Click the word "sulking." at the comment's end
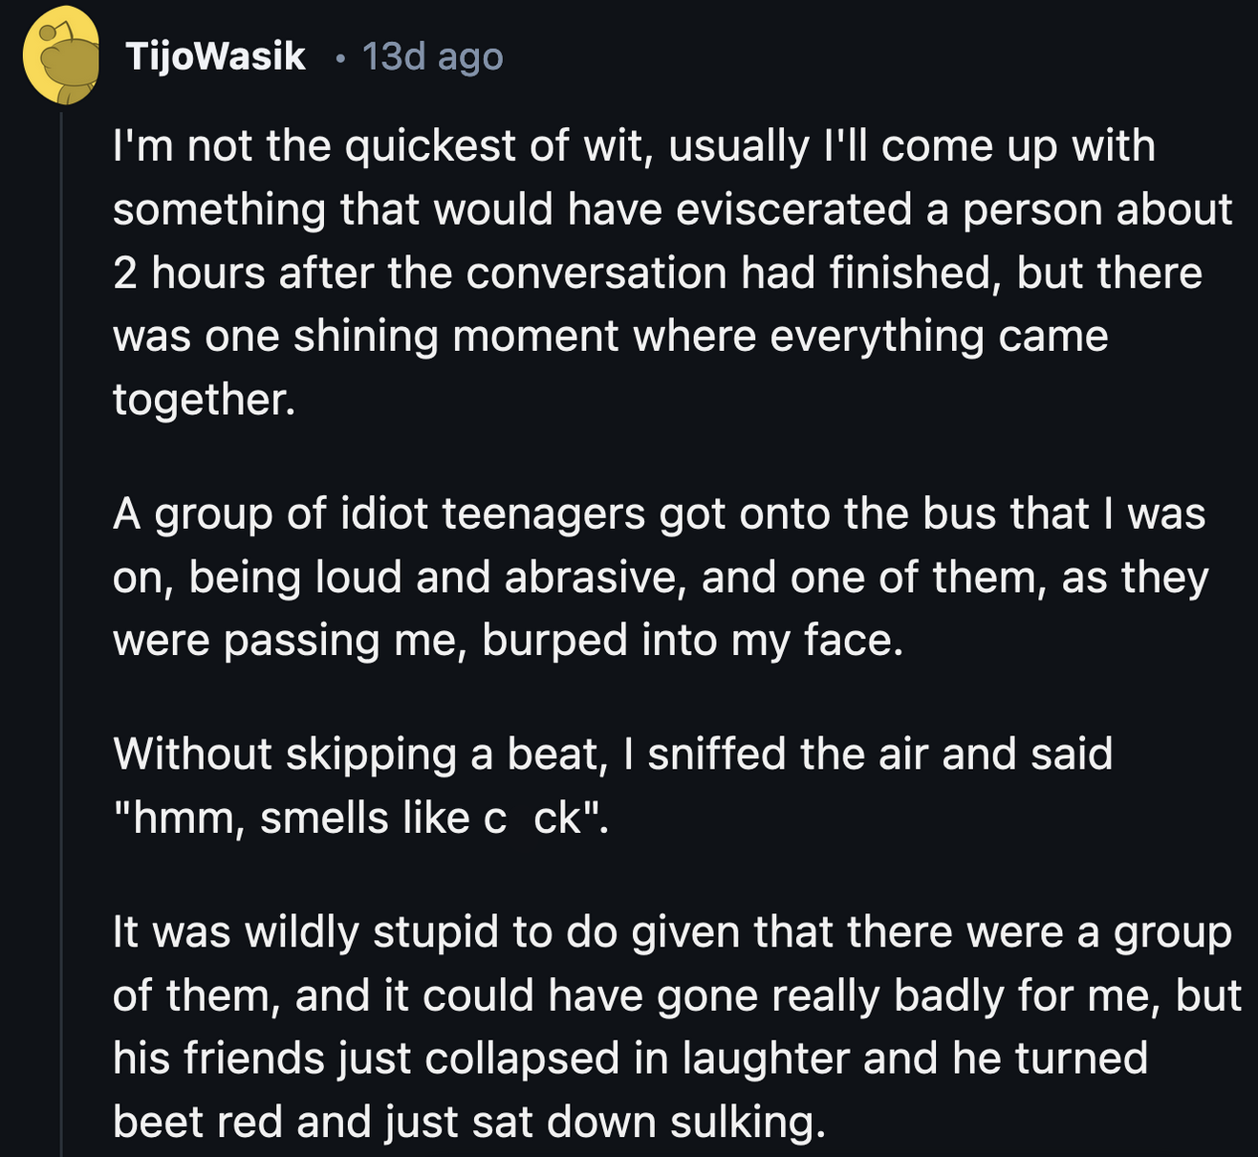The width and height of the screenshot is (1258, 1157). click(x=747, y=1122)
